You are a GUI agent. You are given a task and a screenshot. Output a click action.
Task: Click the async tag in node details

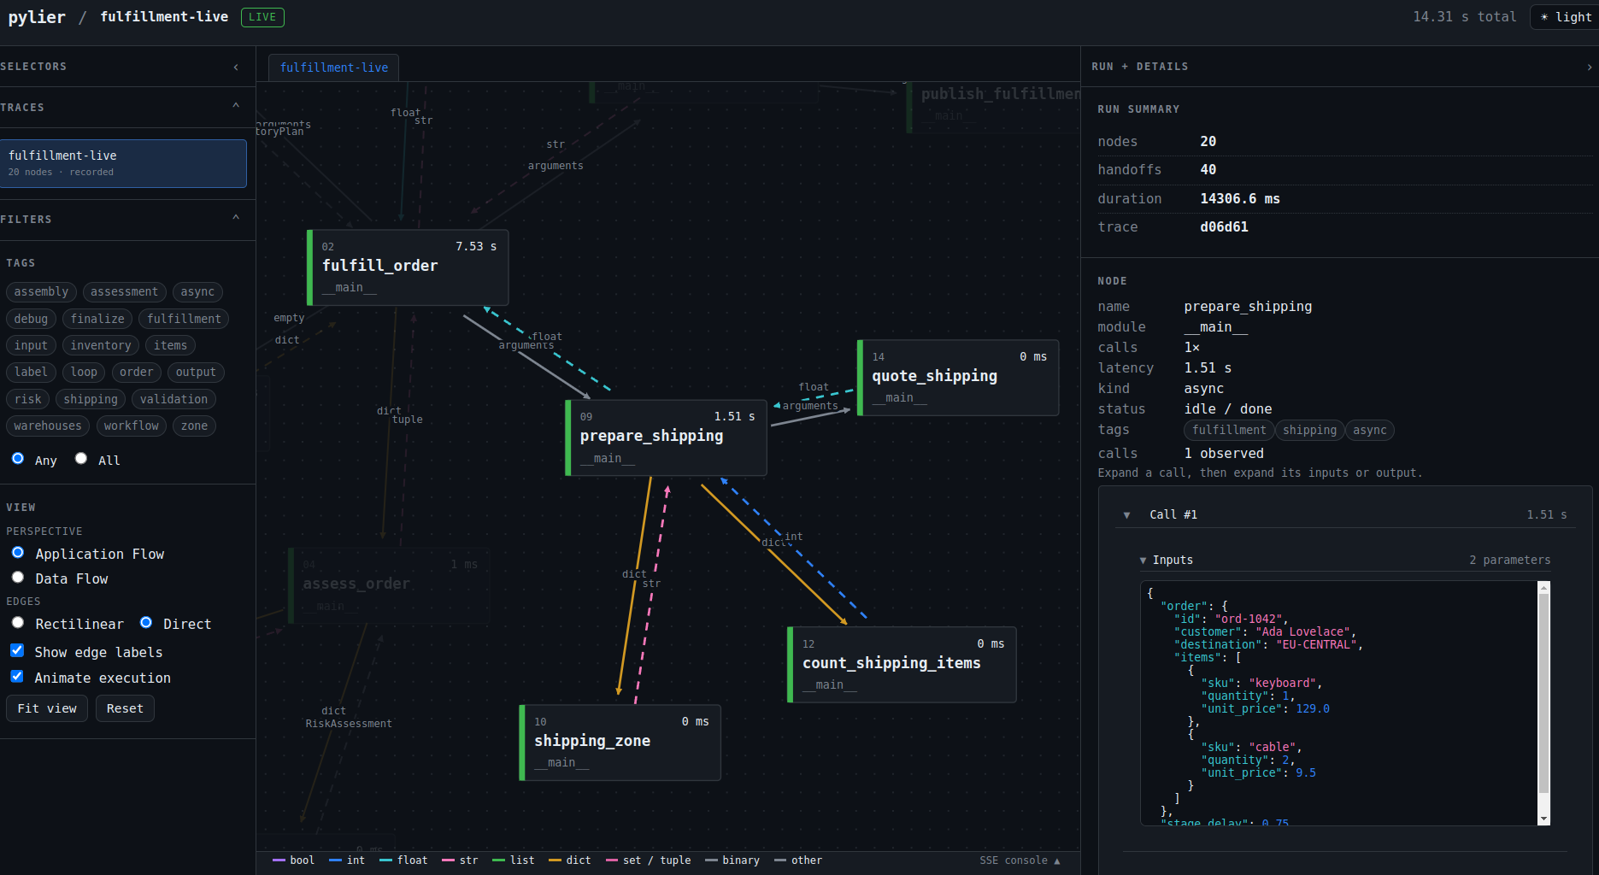coord(1370,431)
